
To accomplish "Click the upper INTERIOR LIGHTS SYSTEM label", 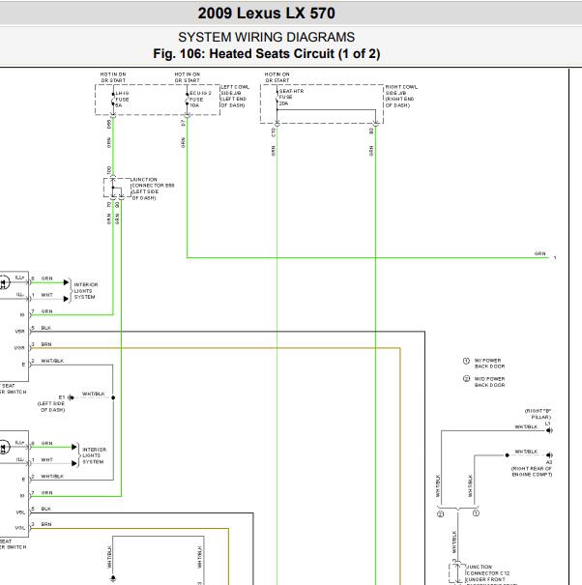I will tap(85, 291).
